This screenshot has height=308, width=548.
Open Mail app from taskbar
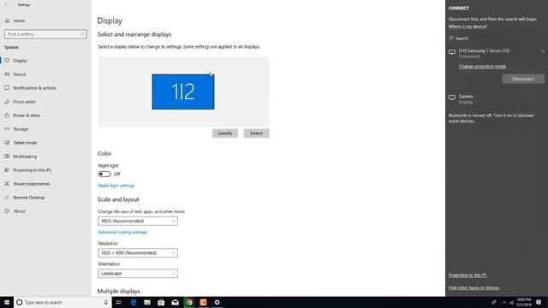click(175, 302)
